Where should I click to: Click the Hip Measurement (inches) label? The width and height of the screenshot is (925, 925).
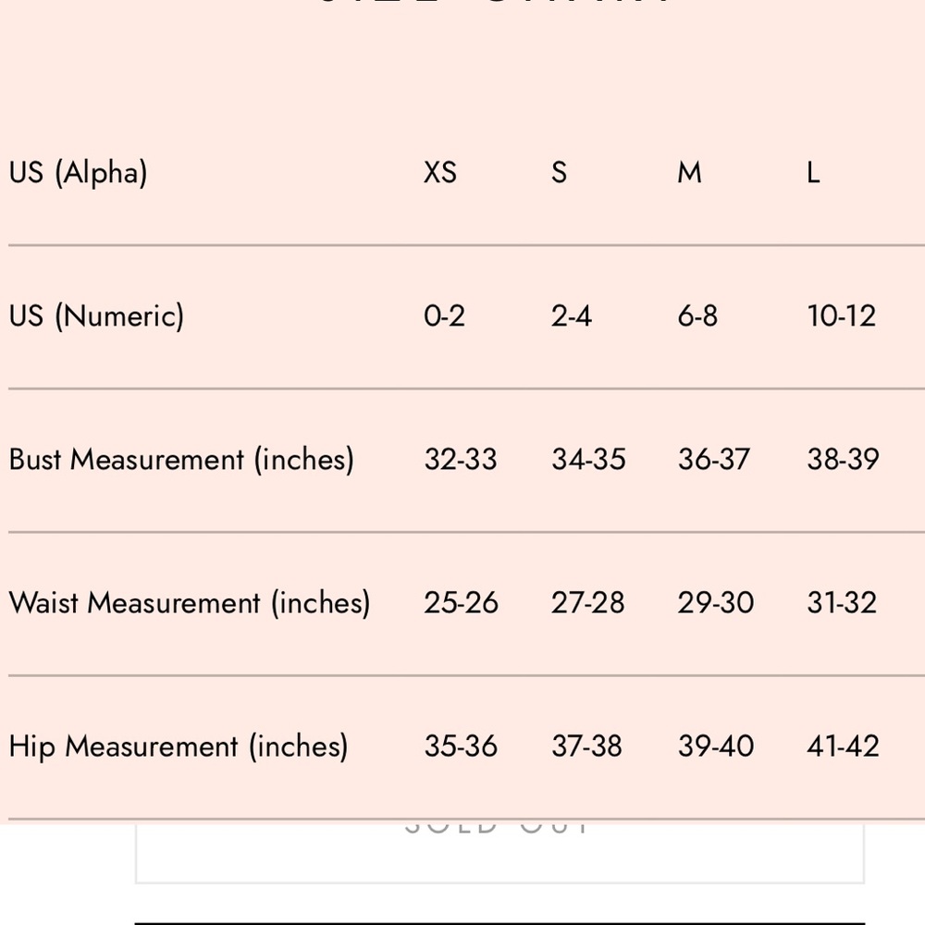point(179,746)
